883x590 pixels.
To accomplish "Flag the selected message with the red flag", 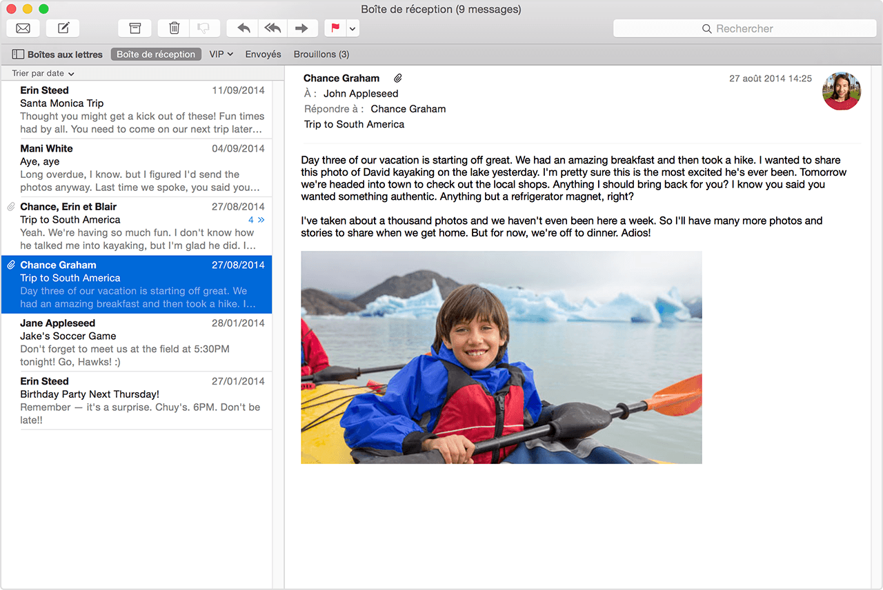I will (334, 28).
